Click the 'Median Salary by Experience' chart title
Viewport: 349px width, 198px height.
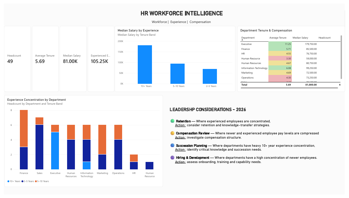point(138,30)
